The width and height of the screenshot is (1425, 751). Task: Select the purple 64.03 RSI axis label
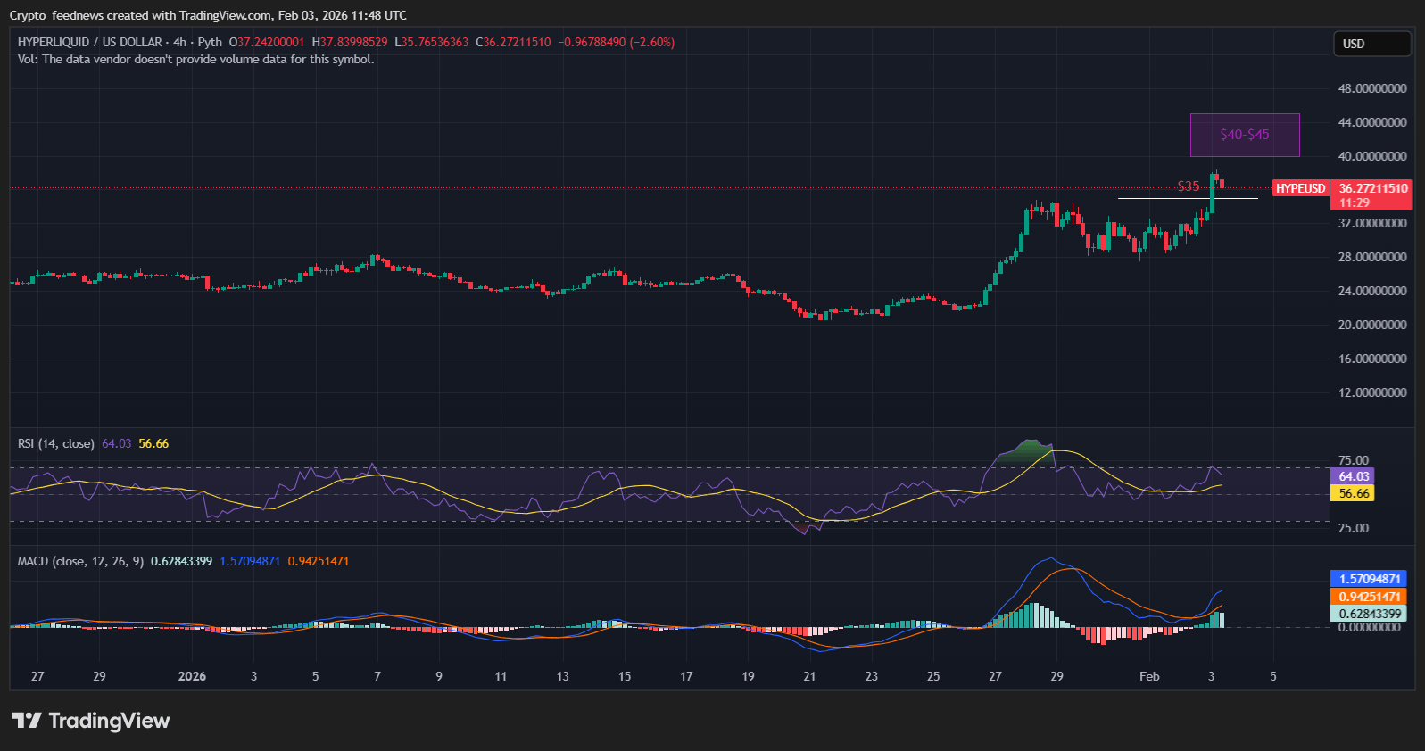1353,476
